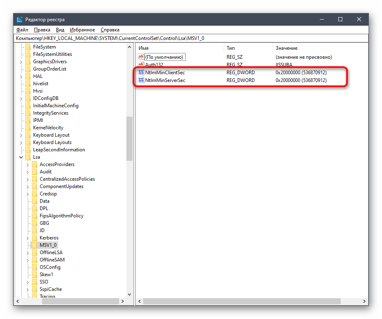382x319 pixels.
Task: Open the Файл menu
Action: point(22,30)
